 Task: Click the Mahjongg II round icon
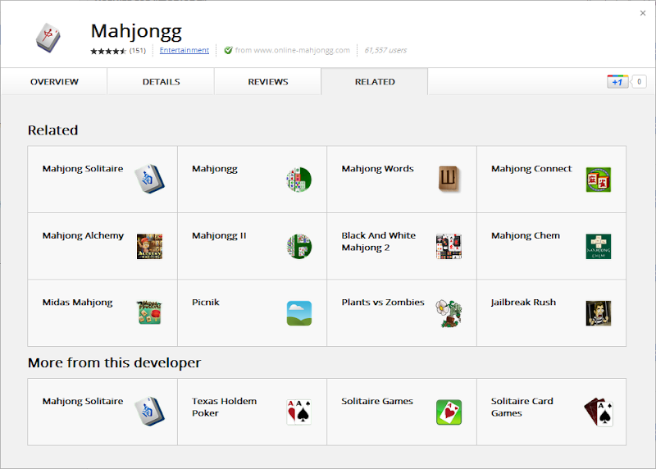pyautogui.click(x=299, y=247)
